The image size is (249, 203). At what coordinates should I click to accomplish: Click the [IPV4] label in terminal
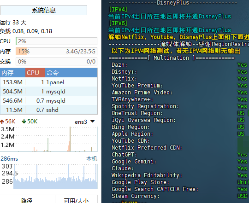click(x=118, y=10)
